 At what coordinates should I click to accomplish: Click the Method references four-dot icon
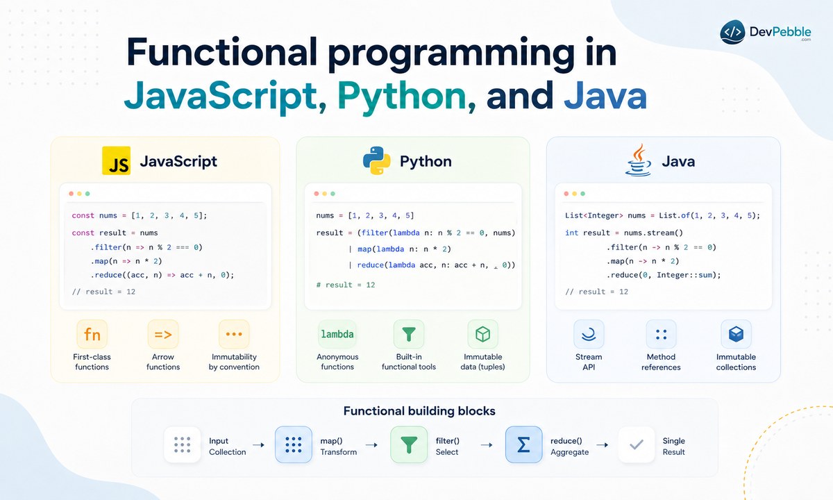click(x=661, y=335)
